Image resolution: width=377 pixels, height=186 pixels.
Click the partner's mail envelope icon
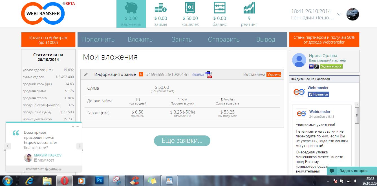click(x=311, y=66)
